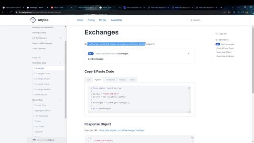Open Getting Started in sidebar
The width and height of the screenshot is (254, 143).
point(39,33)
